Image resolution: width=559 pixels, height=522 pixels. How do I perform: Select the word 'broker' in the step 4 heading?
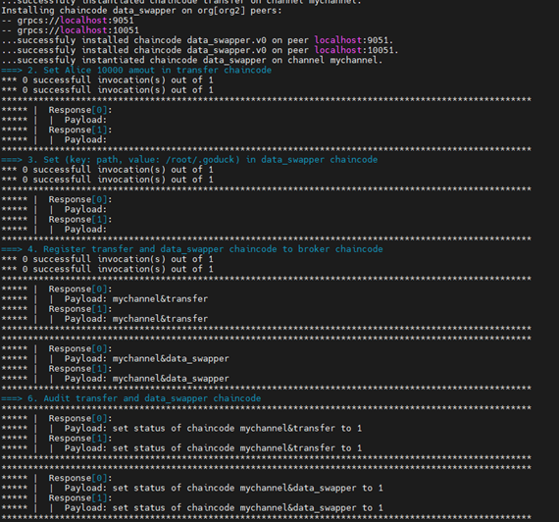coord(314,249)
